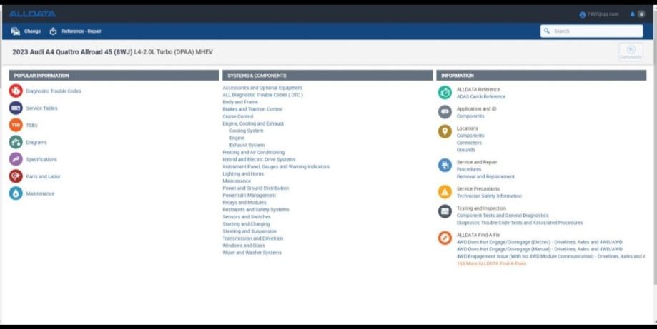Open Instrument Panel, Gauges and Warning Indicators
657x329 pixels.
pos(276,167)
